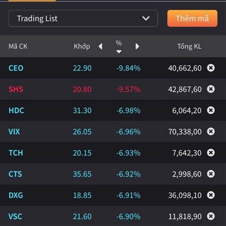
Task: Sort by the Mã CK column header
Action: click(x=18, y=47)
